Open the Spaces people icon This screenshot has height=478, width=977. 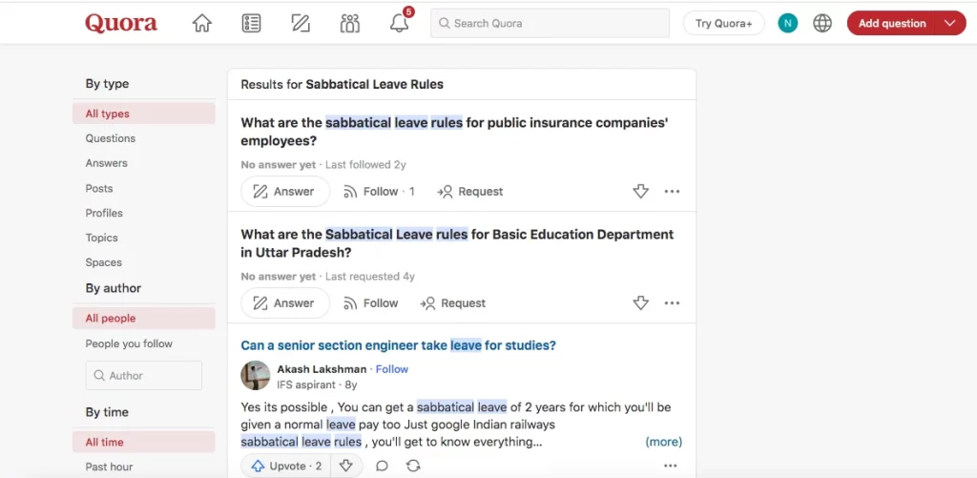click(350, 23)
